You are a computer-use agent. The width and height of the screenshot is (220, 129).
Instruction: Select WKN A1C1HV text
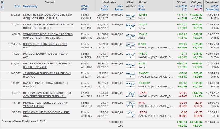pos(86,67)
